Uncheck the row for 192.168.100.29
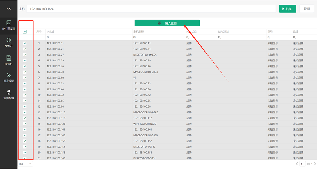The height and width of the screenshot is (169, 317). [25, 60]
